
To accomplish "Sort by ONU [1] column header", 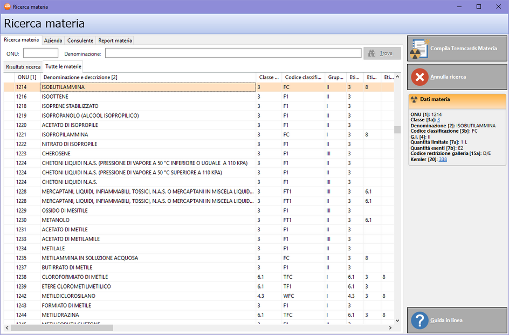I will click(x=27, y=77).
